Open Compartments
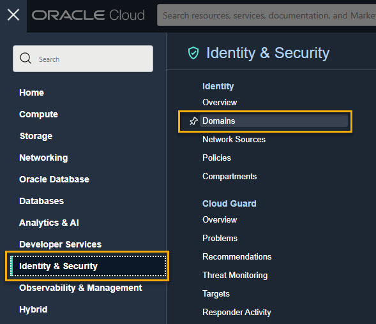376x324 pixels. [x=230, y=177]
